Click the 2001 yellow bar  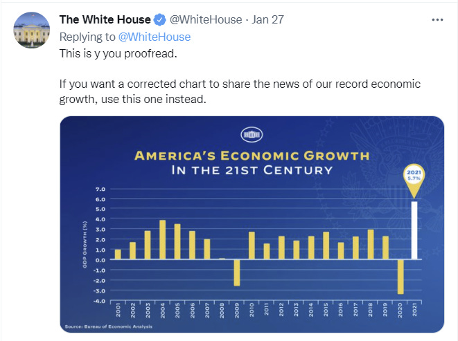point(118,254)
